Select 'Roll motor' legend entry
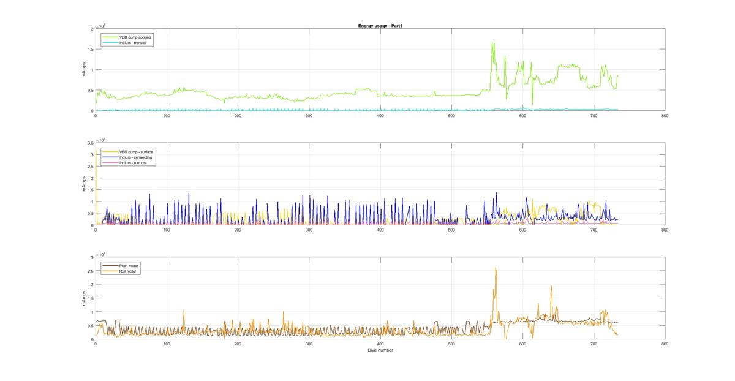The image size is (735, 381). [128, 271]
